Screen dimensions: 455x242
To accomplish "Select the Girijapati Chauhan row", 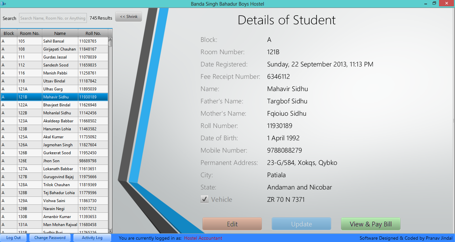I will coord(54,49).
